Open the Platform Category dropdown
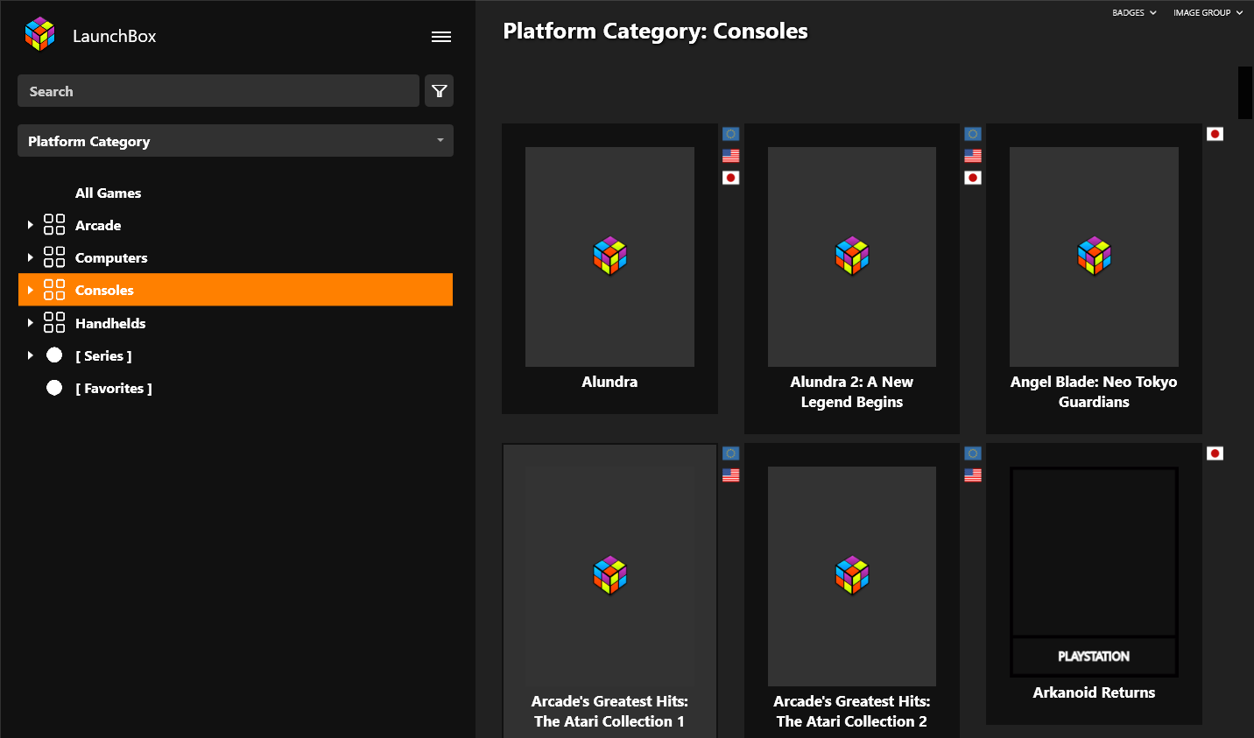This screenshot has width=1254, height=738. 236,141
